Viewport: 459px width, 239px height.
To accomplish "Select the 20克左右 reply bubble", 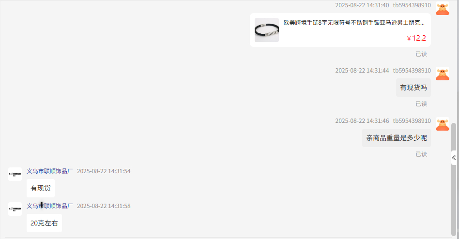I will (44, 223).
